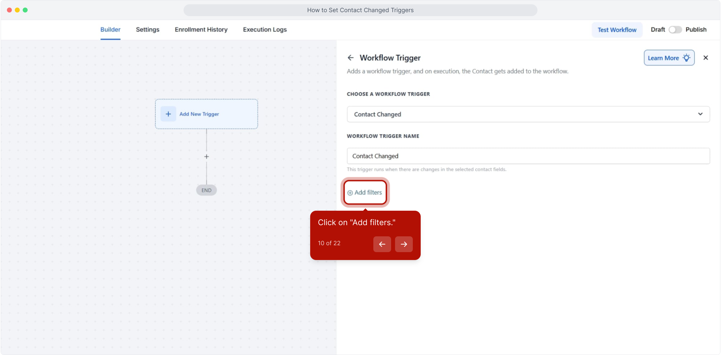Close the Workflow Trigger panel
The height and width of the screenshot is (355, 721).
[x=706, y=58]
